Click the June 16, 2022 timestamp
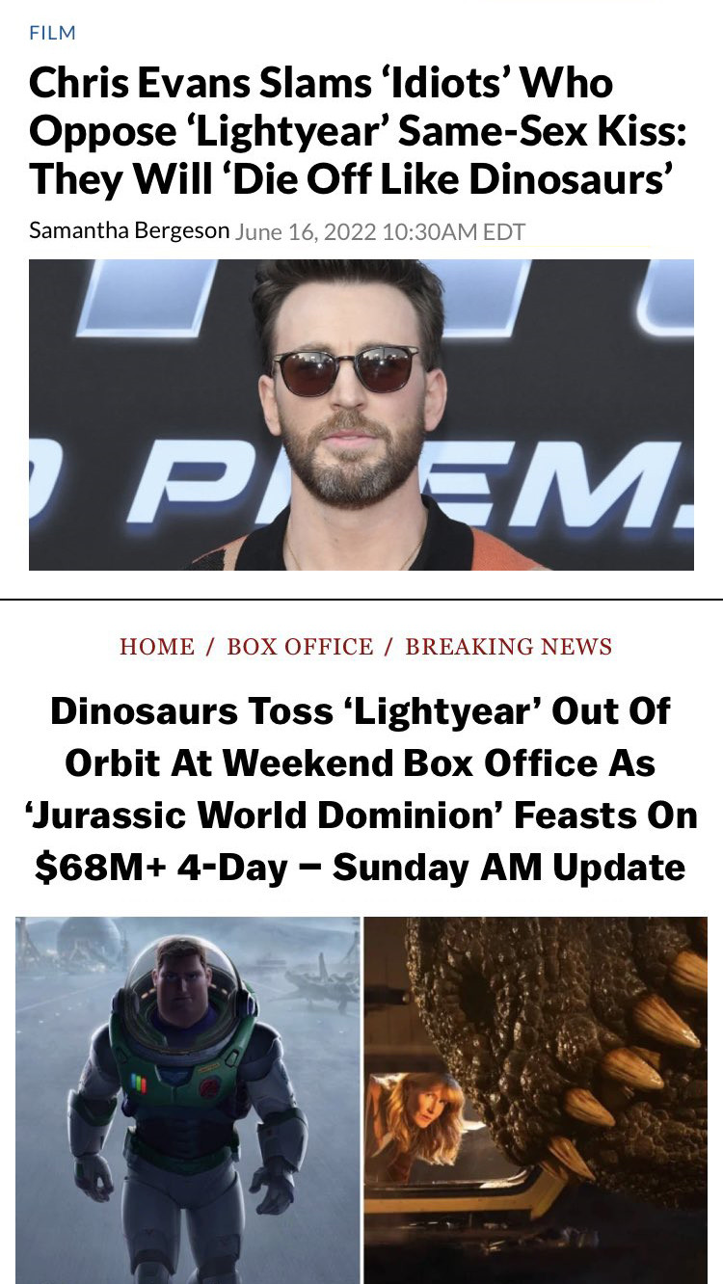Screen dimensions: 723x1284 [x=380, y=232]
